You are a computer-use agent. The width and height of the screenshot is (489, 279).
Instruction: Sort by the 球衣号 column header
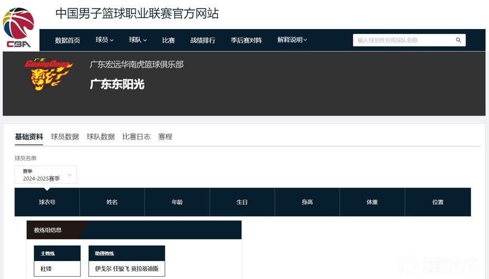47,202
